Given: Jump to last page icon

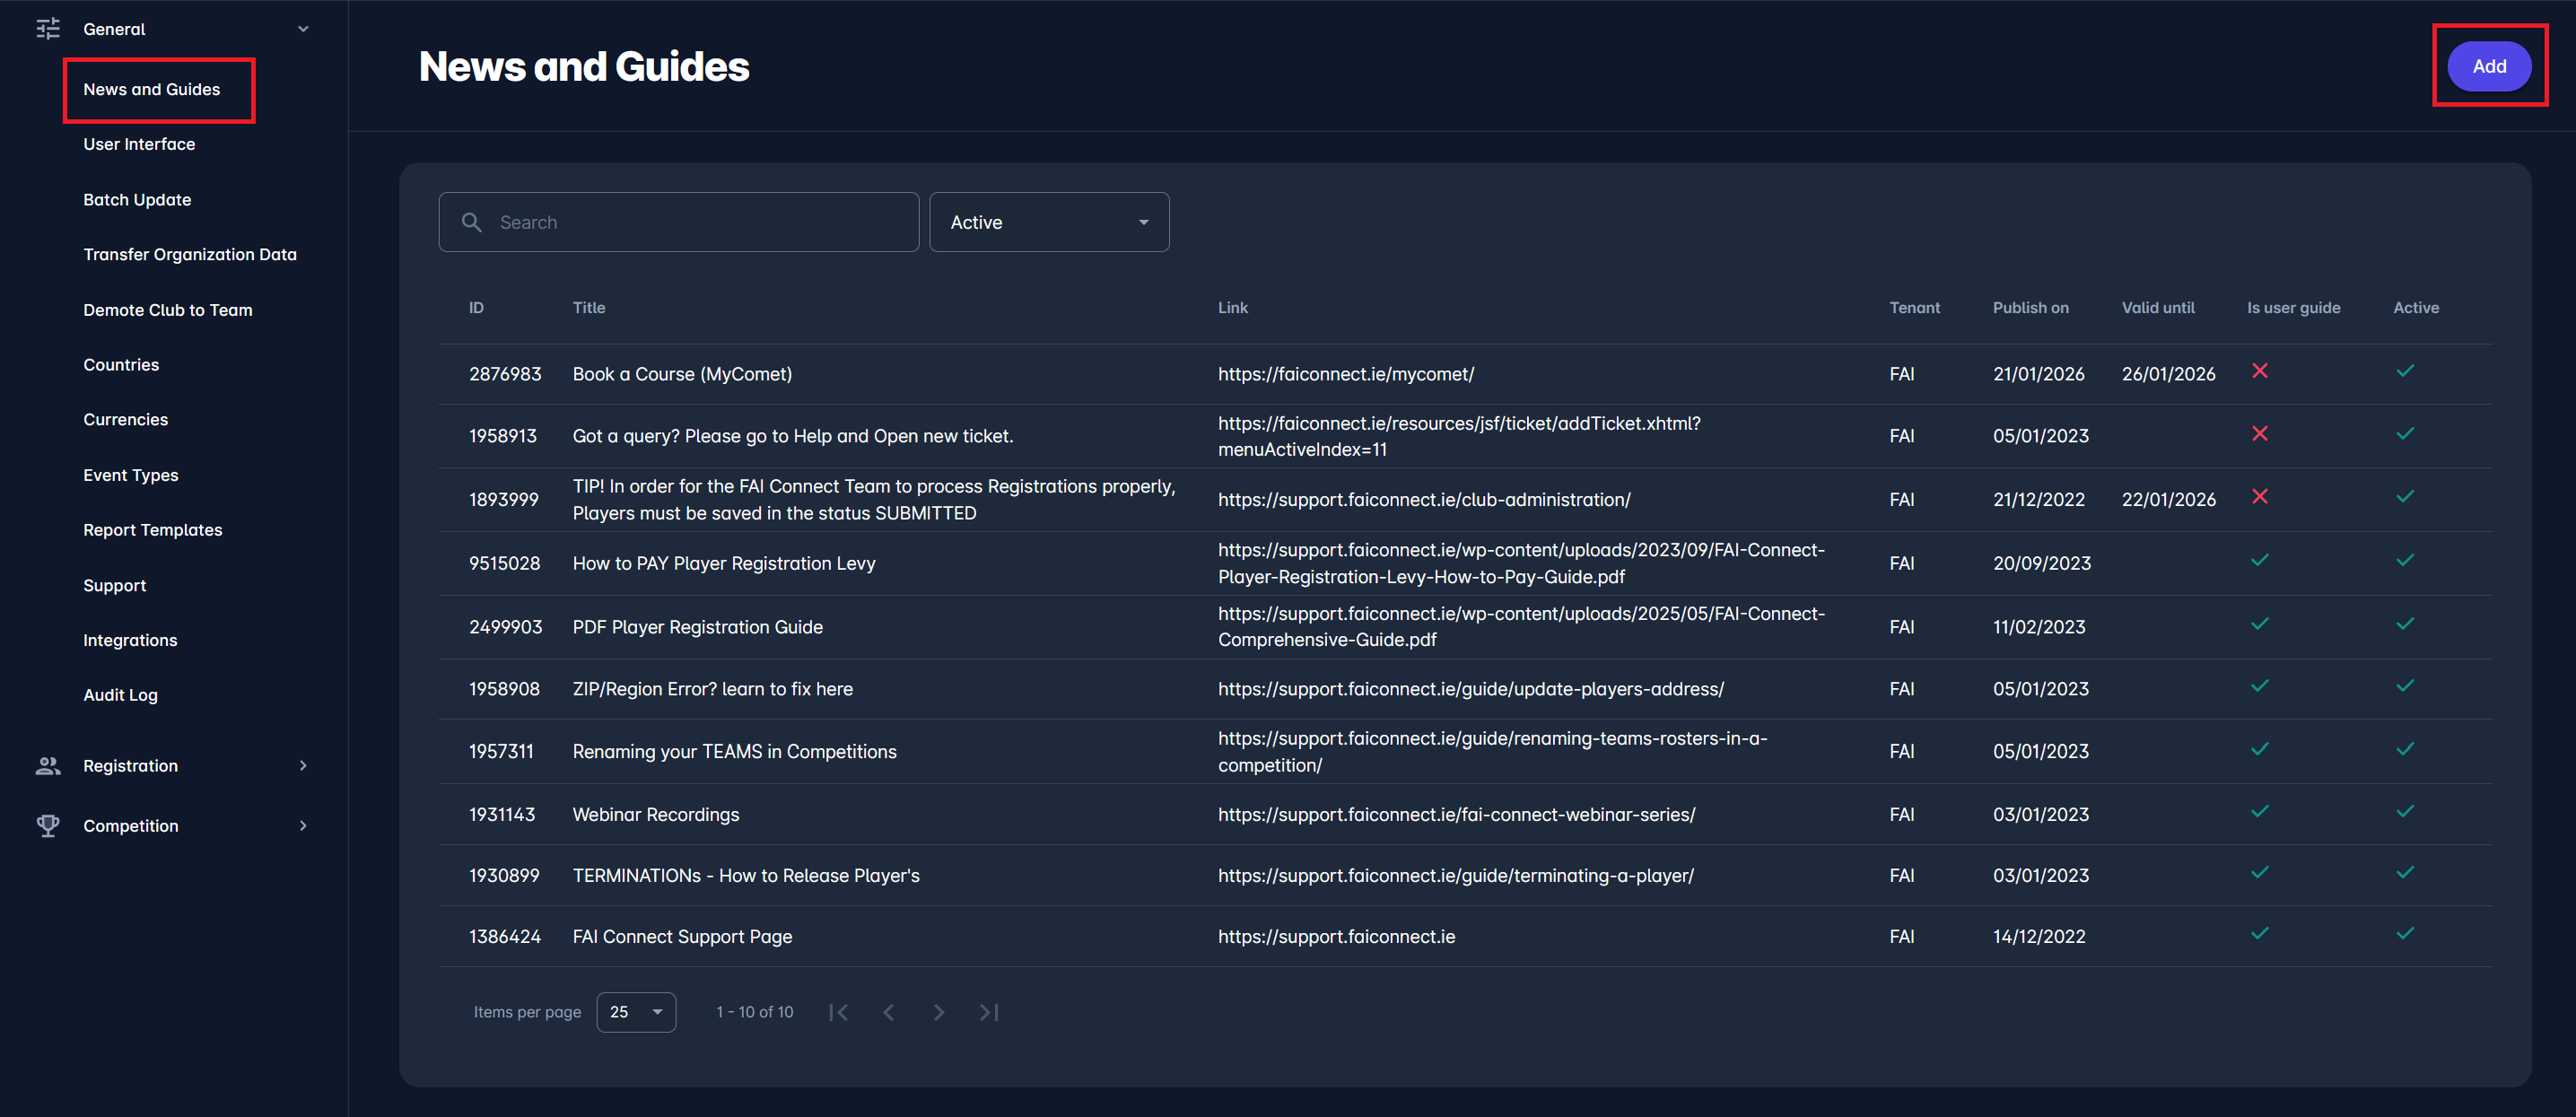Looking at the screenshot, I should pos(989,1012).
